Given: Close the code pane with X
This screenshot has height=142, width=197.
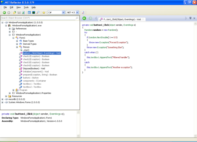Looking at the screenshot, I should pos(194,18).
